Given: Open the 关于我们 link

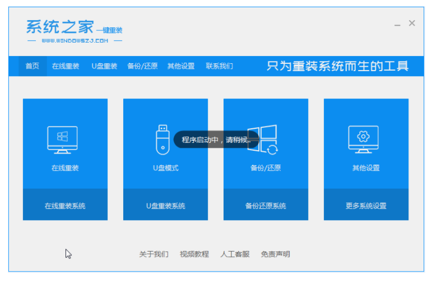Looking at the screenshot, I should [154, 254].
